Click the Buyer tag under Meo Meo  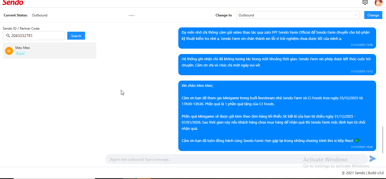(20, 53)
